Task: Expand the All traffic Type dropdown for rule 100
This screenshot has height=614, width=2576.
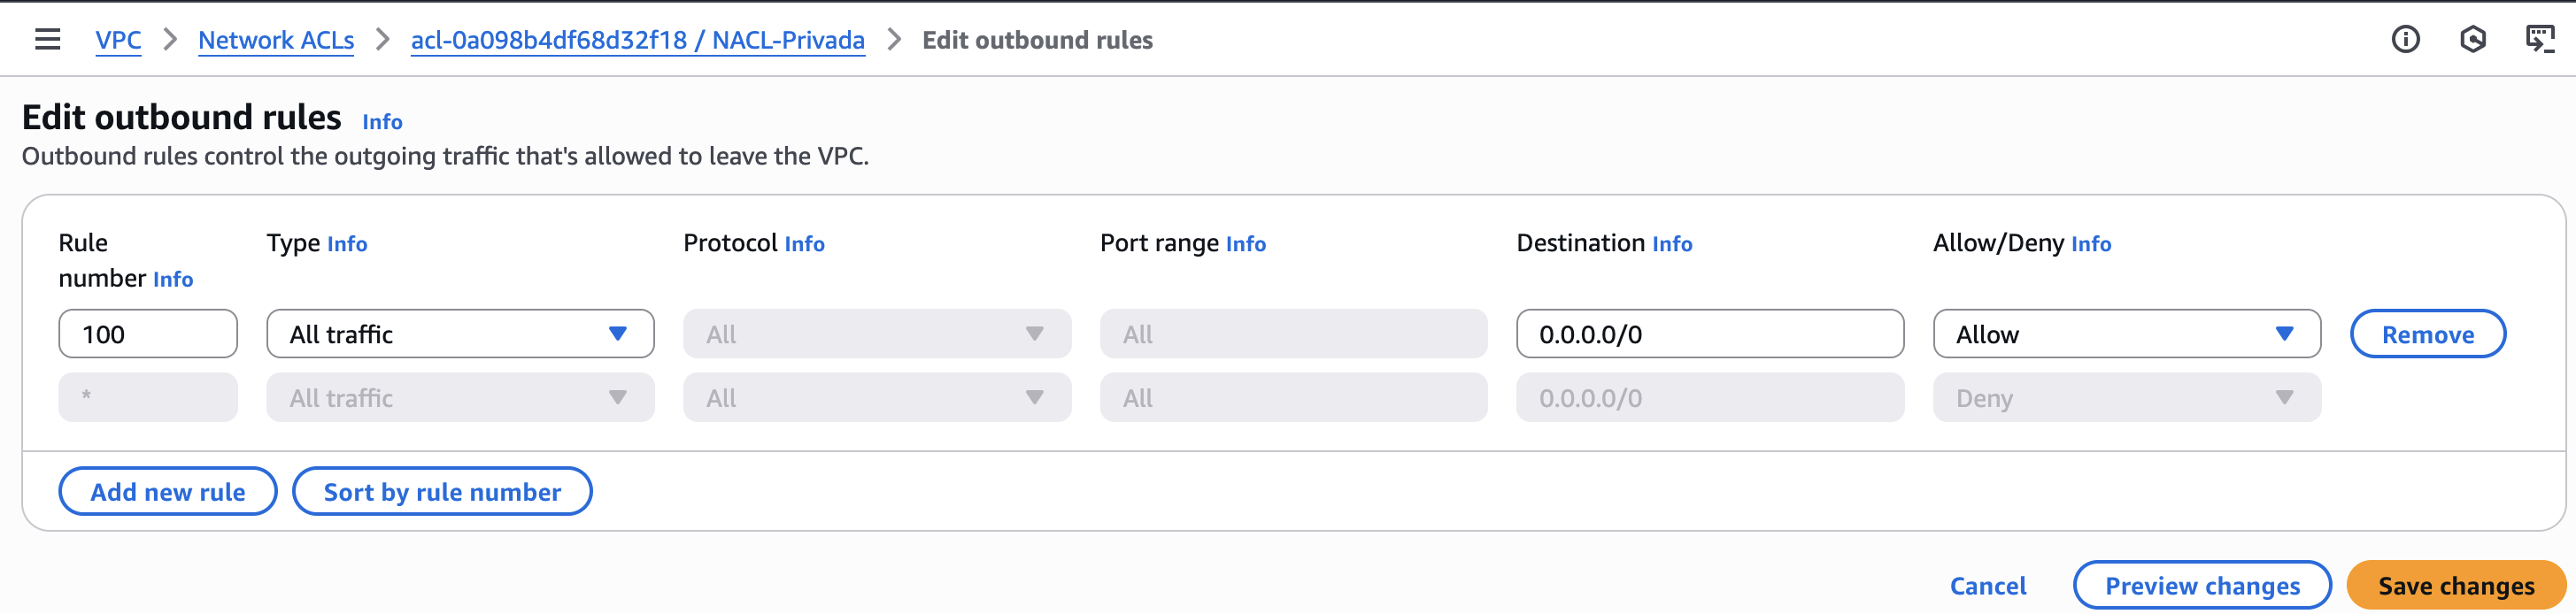Action: click(x=460, y=334)
